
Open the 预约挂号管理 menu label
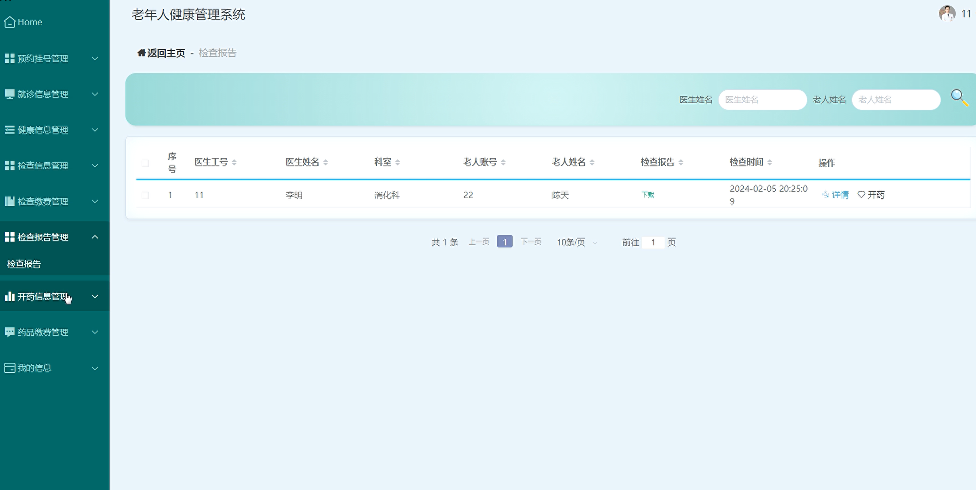(x=43, y=58)
